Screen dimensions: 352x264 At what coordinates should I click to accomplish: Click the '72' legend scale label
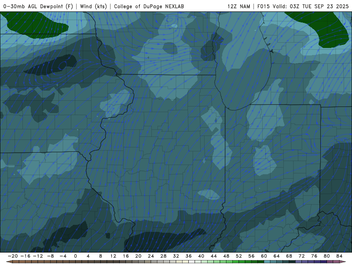(302, 256)
